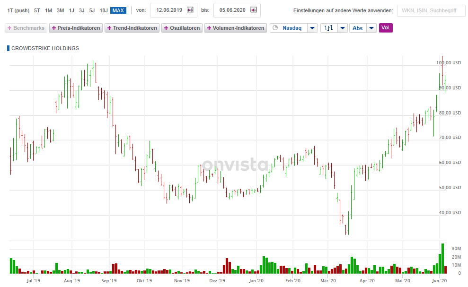468x287 pixels.
Task: Click 'Einstellungen auf andere Werte anwenden' label
Action: [343, 10]
